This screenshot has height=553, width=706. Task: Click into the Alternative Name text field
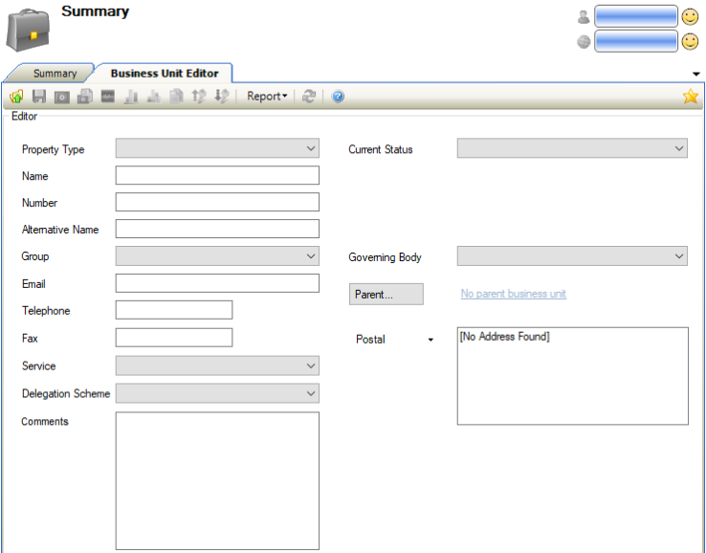point(217,229)
